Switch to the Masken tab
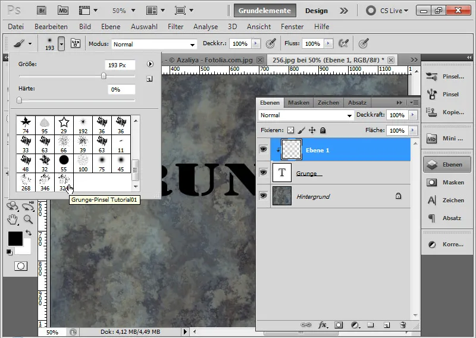 click(x=299, y=102)
